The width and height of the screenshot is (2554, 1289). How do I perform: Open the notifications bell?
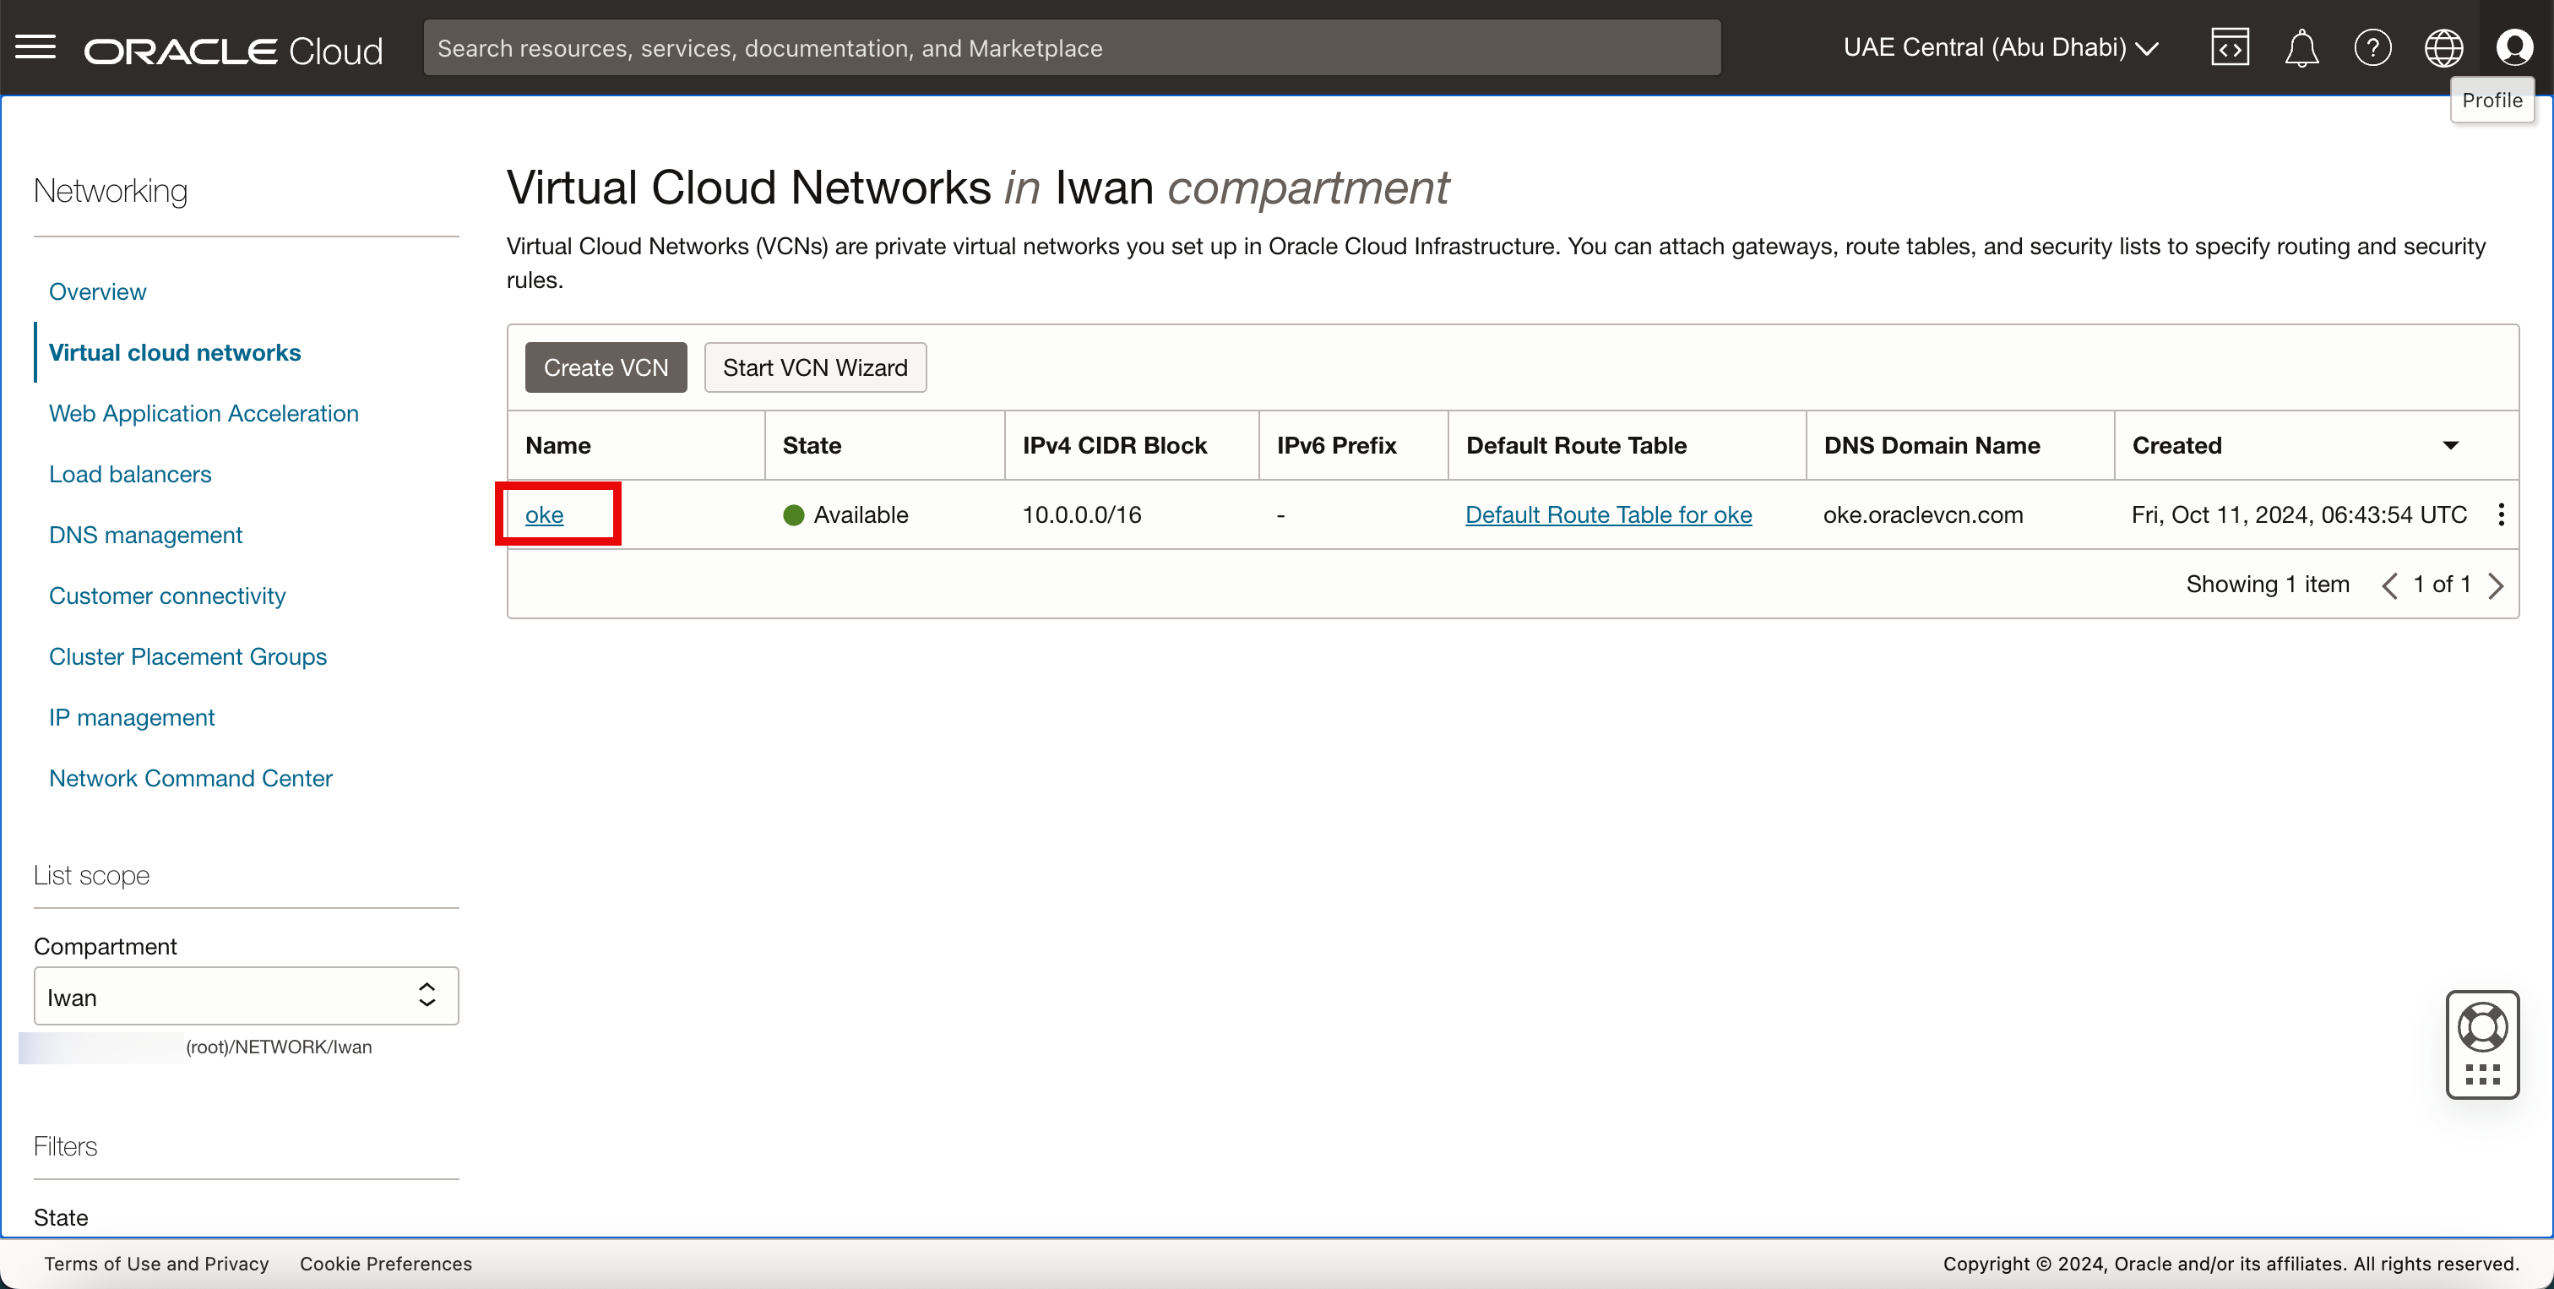point(2300,47)
